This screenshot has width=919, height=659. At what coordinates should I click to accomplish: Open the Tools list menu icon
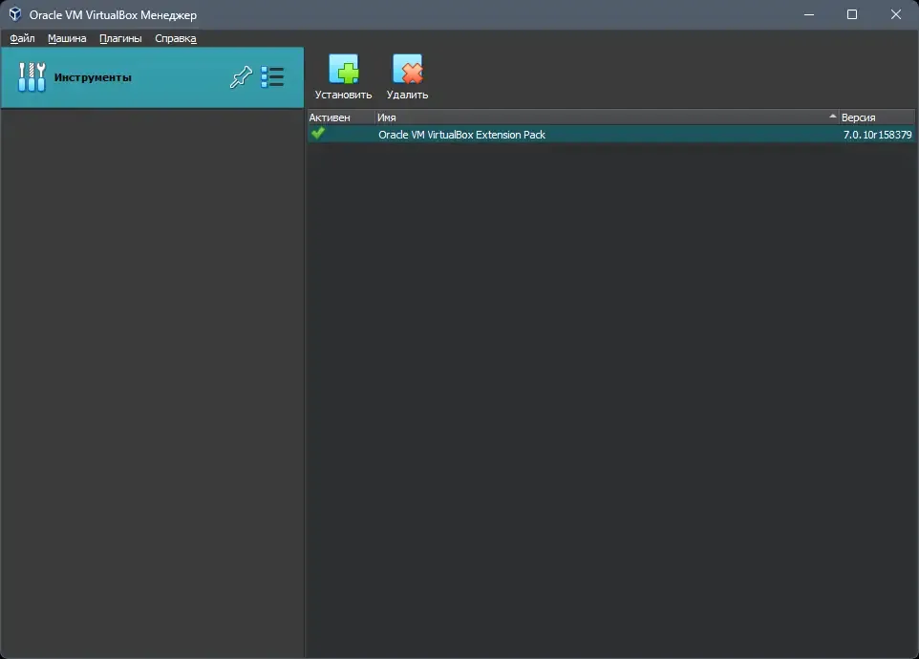(x=272, y=77)
